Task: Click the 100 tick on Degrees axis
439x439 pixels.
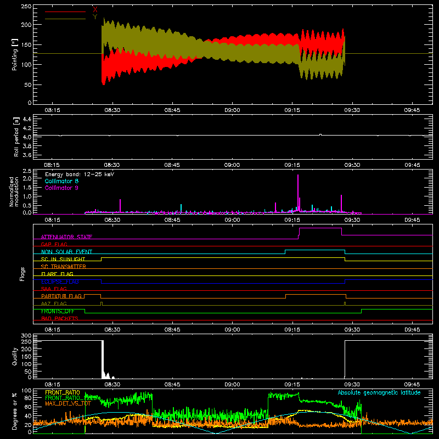Action: [x=26, y=391]
